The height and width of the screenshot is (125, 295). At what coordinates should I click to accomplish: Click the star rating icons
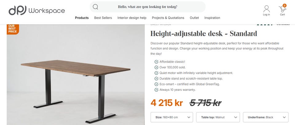pyautogui.click(x=264, y=24)
